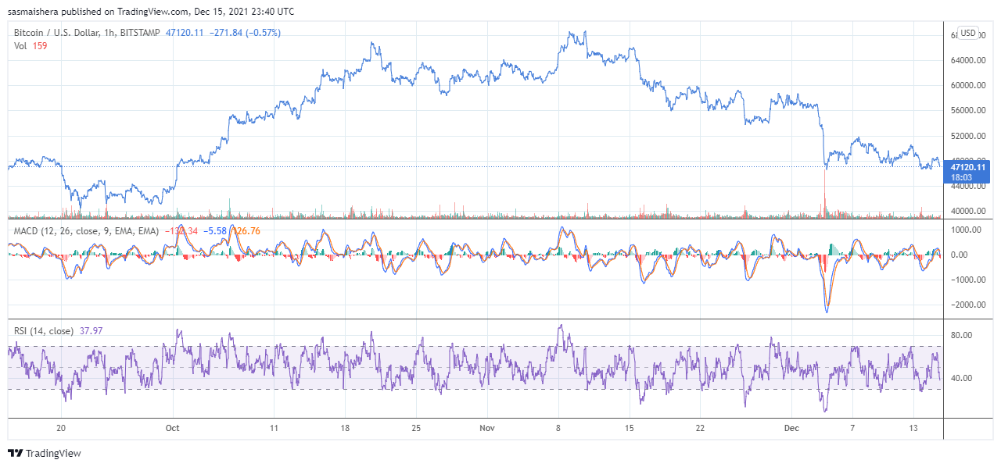The width and height of the screenshot is (1001, 467).
Task: Click the 13 date label on time axis
Action: pos(914,428)
